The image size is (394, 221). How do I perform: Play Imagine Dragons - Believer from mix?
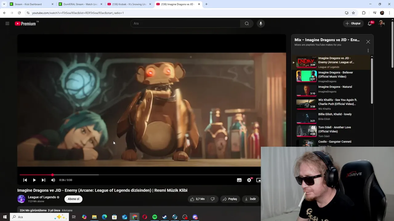331,76
